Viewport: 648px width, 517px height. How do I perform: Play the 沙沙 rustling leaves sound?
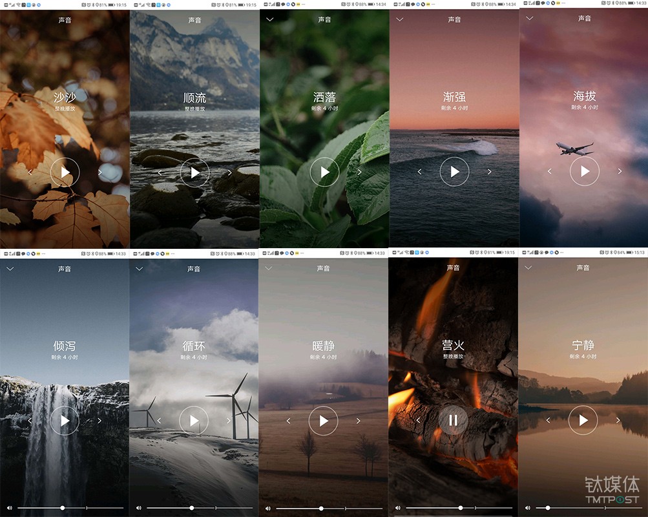tap(65, 172)
